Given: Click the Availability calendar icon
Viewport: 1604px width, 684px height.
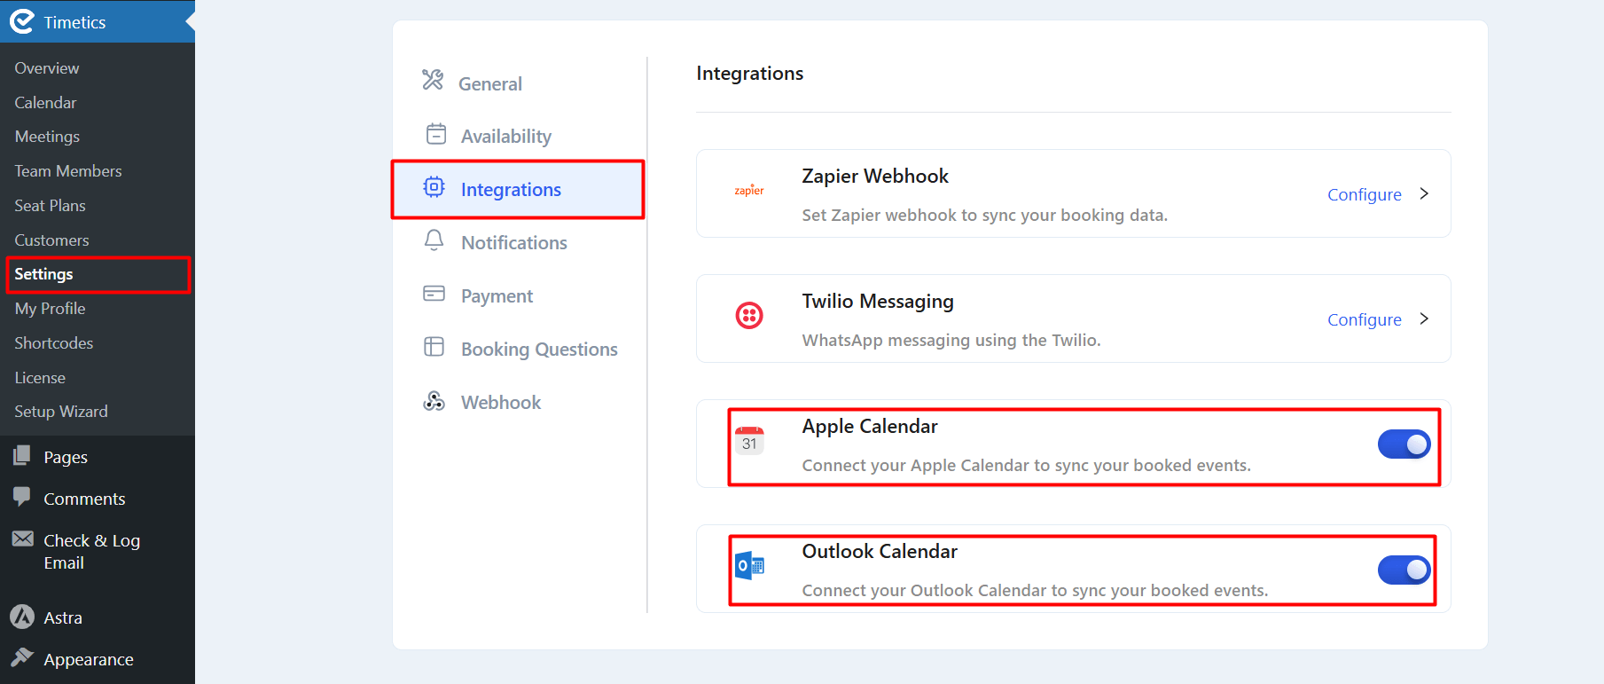Looking at the screenshot, I should [434, 134].
